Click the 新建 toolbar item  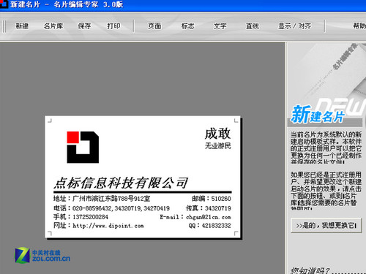click(22, 26)
